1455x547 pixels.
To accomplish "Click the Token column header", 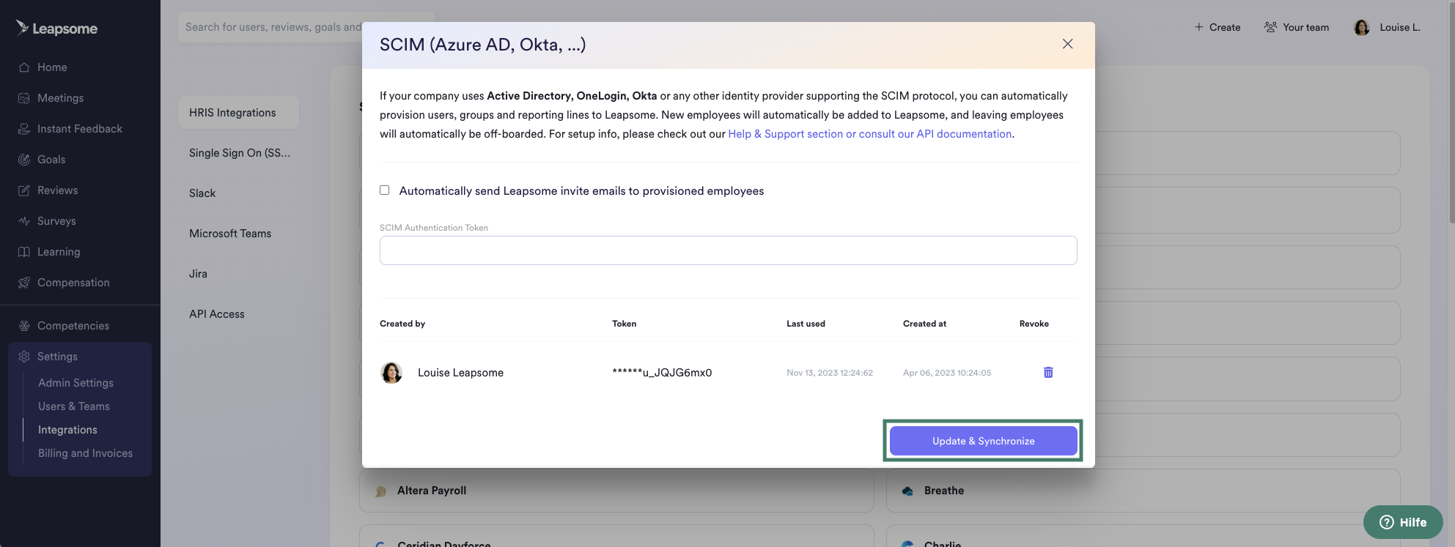I will click(x=625, y=324).
